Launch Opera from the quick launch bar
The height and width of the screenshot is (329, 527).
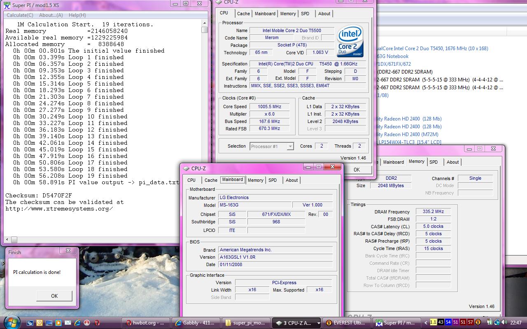[97, 323]
